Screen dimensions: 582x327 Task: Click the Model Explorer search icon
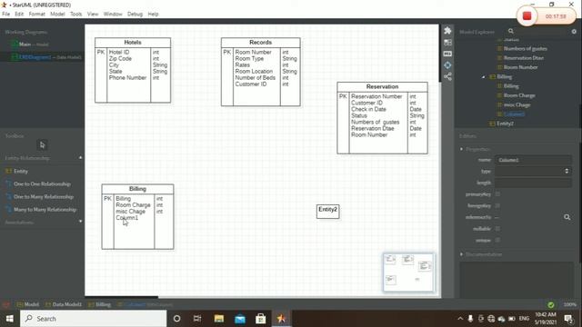pyautogui.click(x=511, y=32)
